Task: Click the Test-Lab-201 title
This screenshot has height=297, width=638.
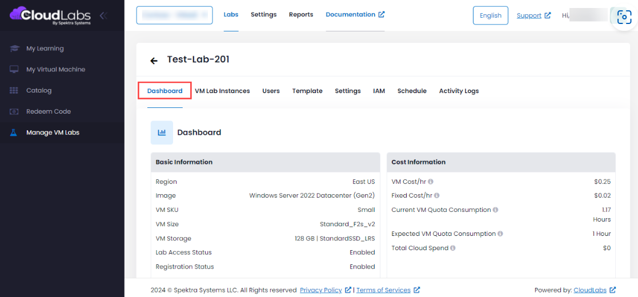Action: 198,59
